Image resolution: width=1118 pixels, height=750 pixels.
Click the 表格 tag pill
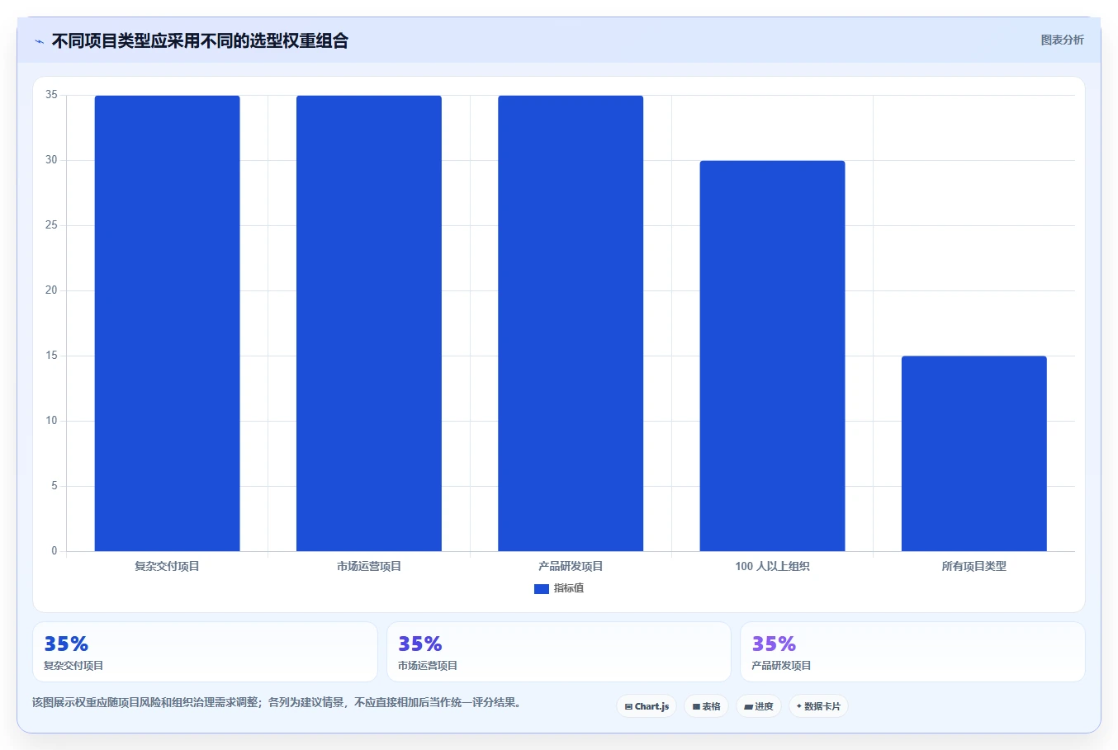(706, 706)
